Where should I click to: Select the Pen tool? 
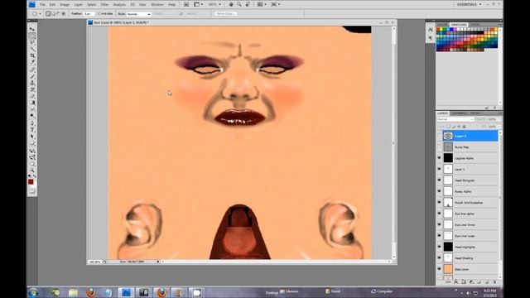[x=32, y=123]
